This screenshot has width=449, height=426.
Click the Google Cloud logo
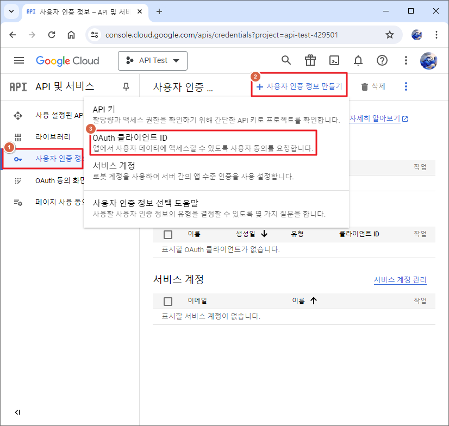(67, 61)
